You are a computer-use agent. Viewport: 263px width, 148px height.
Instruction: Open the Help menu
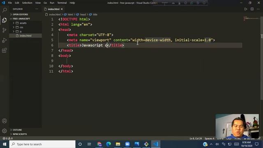72,3
